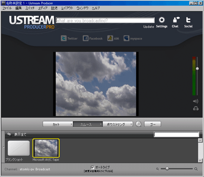Image resolution: width=204 pixels, height=177 pixels.
Task: Open the Social icon
Action: (x=188, y=20)
